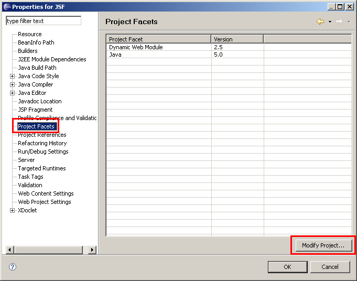Click version 2.5 cell
The width and height of the screenshot is (357, 281).
tap(237, 47)
